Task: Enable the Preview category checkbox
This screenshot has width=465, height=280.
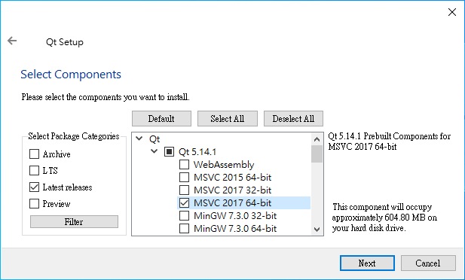Action: pos(34,204)
